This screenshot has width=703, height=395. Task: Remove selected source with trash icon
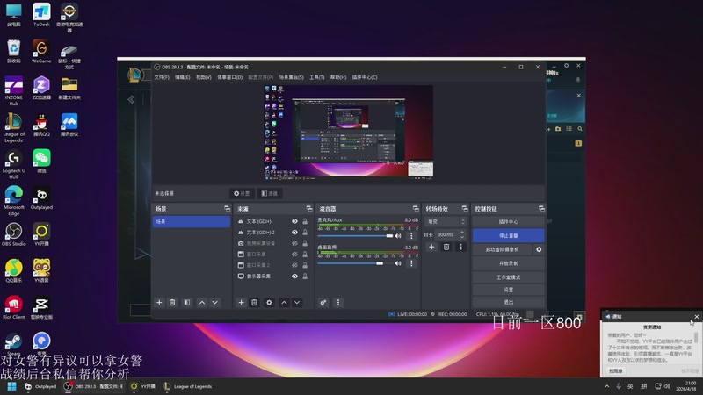[254, 303]
